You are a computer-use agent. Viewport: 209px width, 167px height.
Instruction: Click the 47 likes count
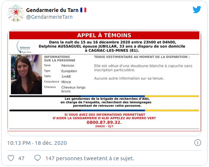21,158
